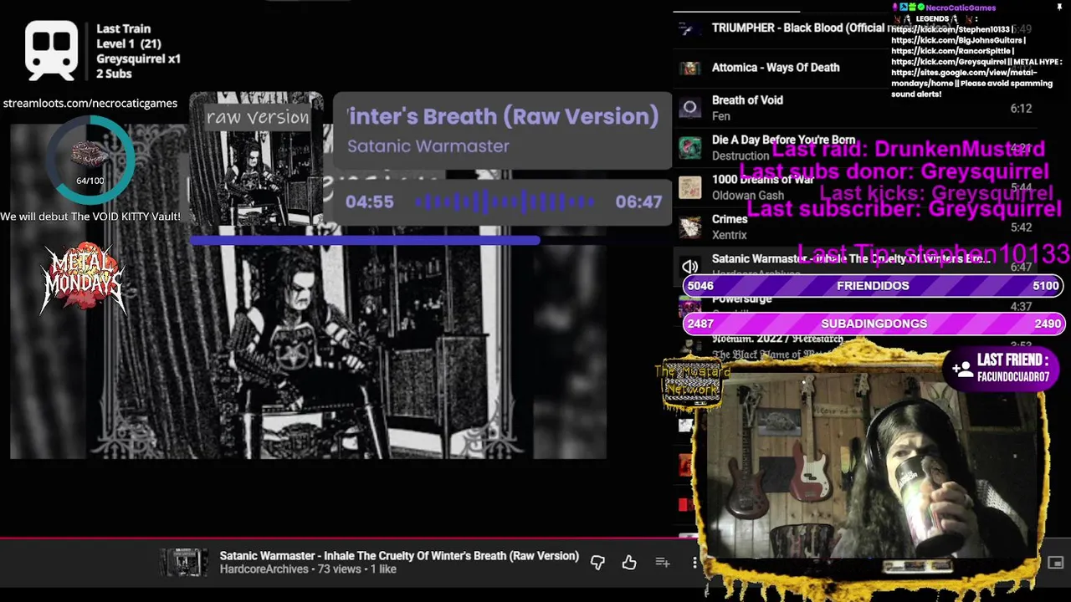Open miniplayer icon in bottom right corner

coord(1055,563)
